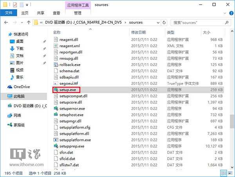
Task: Select setupcompat.dll file name
Action: coord(73,96)
